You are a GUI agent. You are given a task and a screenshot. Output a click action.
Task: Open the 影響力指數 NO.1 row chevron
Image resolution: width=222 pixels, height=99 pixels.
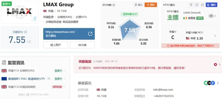215,36
